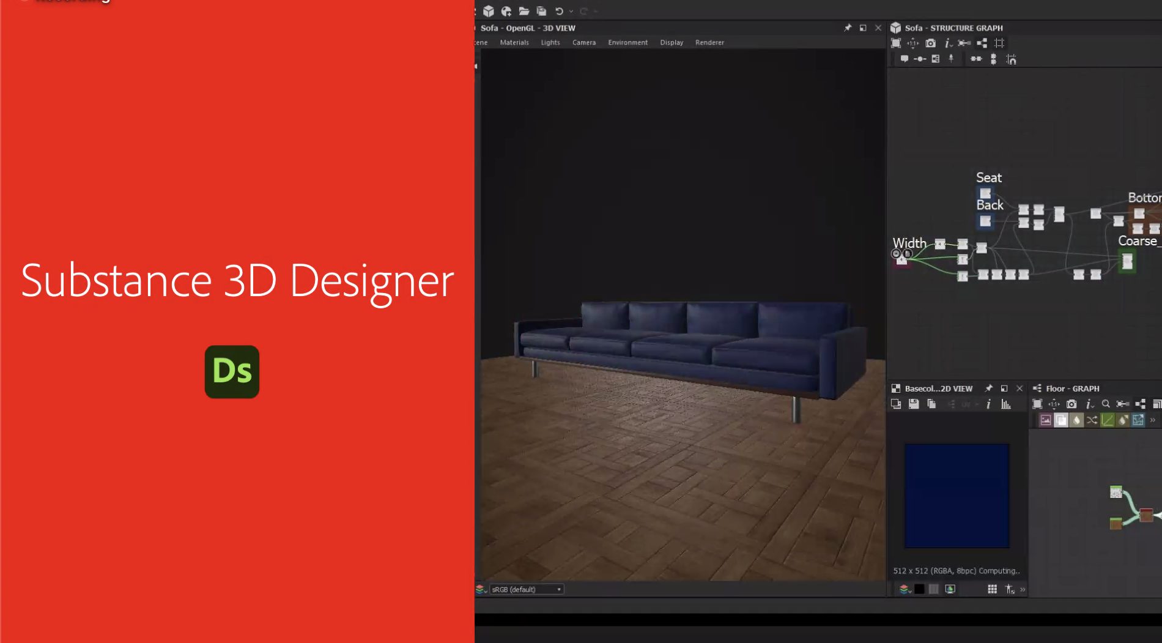Click the blue base color preview image
Image resolution: width=1162 pixels, height=643 pixels.
(x=957, y=496)
